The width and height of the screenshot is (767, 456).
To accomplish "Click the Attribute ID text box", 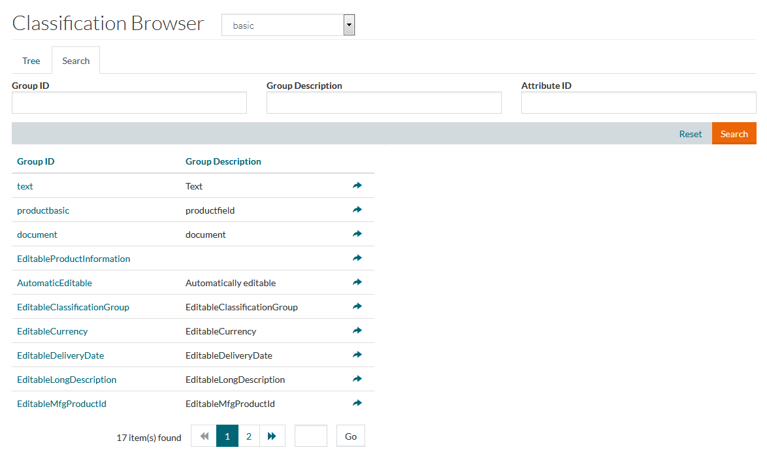I will pos(638,103).
